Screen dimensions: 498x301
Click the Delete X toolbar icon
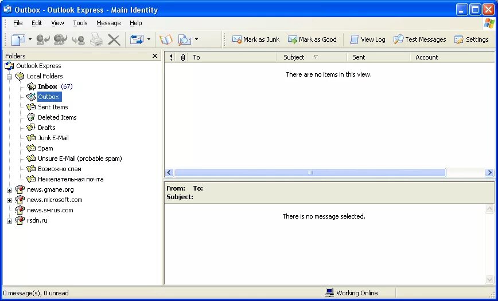coord(114,40)
